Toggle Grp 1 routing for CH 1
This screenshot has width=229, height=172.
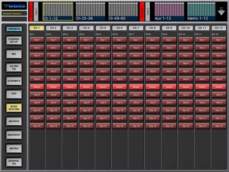(37, 40)
